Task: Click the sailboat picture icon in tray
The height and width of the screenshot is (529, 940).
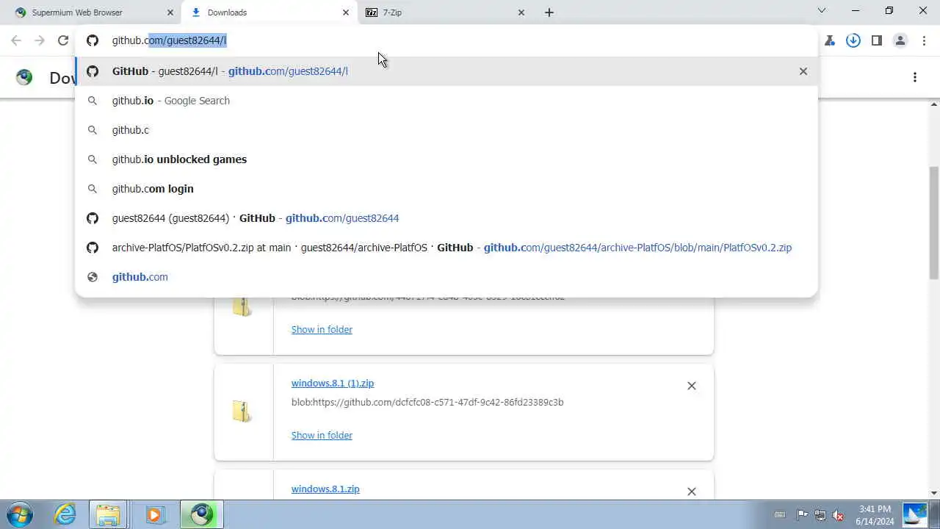Action: coord(915,515)
